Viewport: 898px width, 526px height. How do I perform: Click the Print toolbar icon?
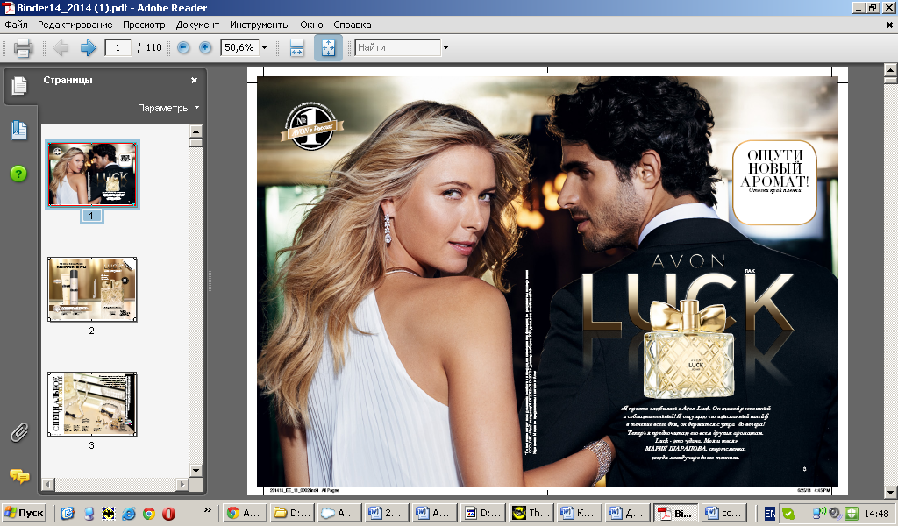(x=23, y=47)
